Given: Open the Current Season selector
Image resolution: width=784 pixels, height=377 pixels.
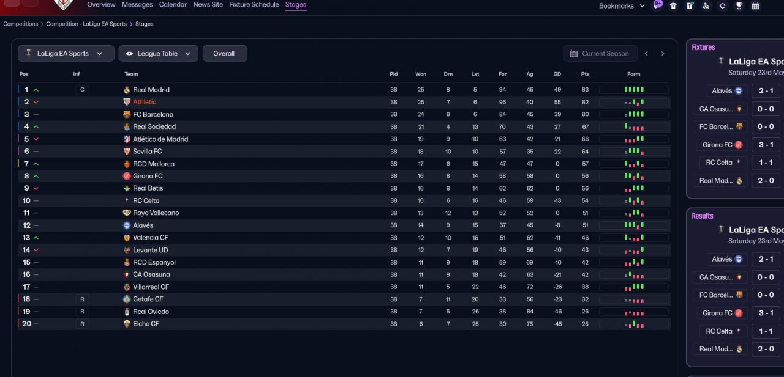Looking at the screenshot, I should 600,53.
